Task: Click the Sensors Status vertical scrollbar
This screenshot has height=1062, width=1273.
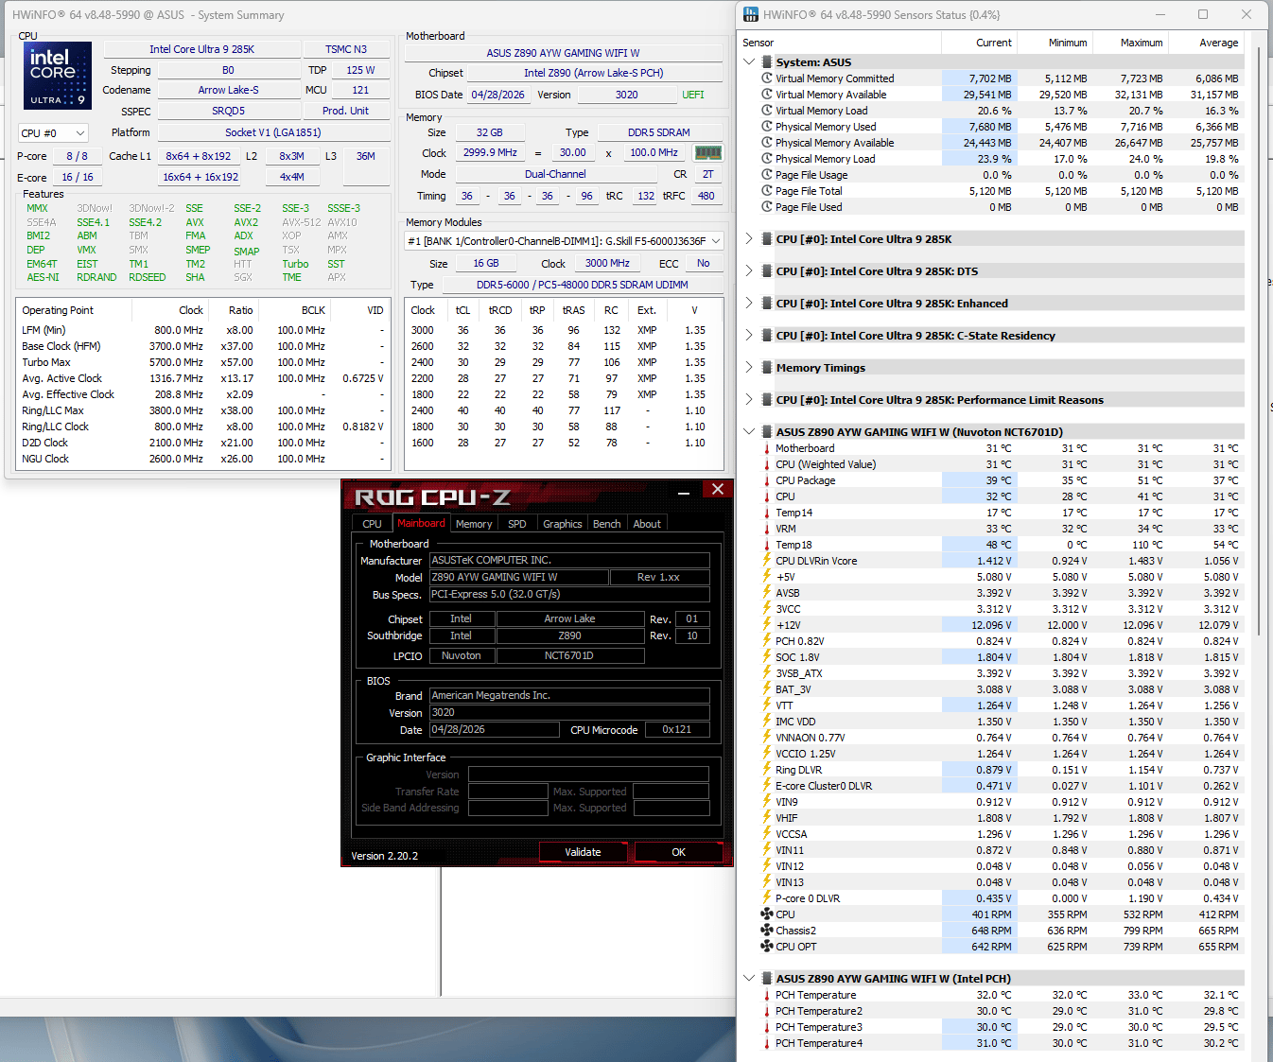Action: (x=1258, y=342)
